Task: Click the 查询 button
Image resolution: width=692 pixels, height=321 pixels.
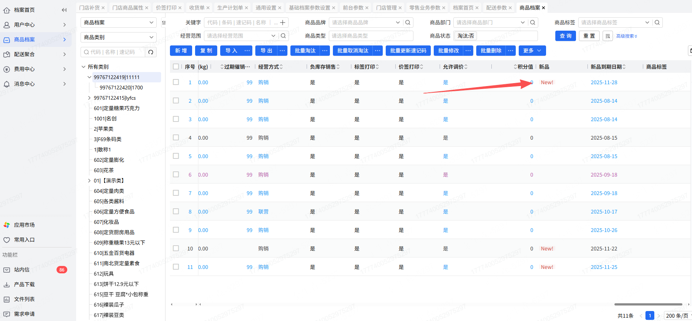Action: point(565,36)
